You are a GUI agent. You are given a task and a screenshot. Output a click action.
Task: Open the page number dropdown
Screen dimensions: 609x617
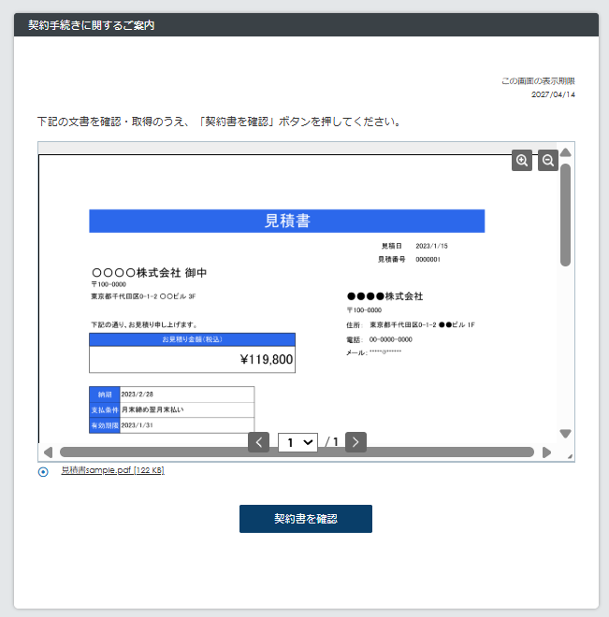coord(298,443)
